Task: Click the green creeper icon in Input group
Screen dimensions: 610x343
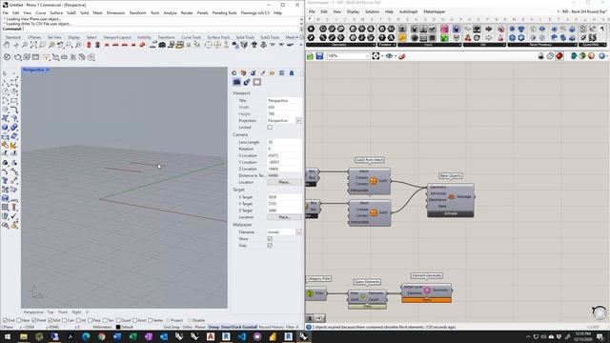Action: click(444, 38)
